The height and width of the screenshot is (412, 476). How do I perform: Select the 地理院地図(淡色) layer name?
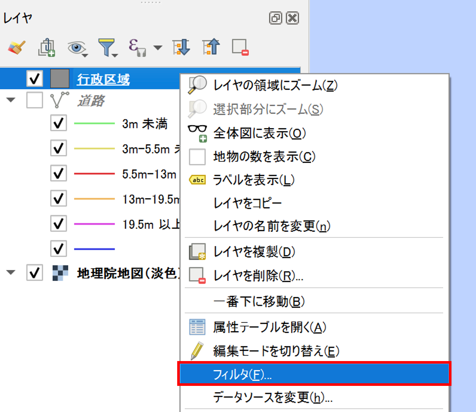click(x=128, y=273)
